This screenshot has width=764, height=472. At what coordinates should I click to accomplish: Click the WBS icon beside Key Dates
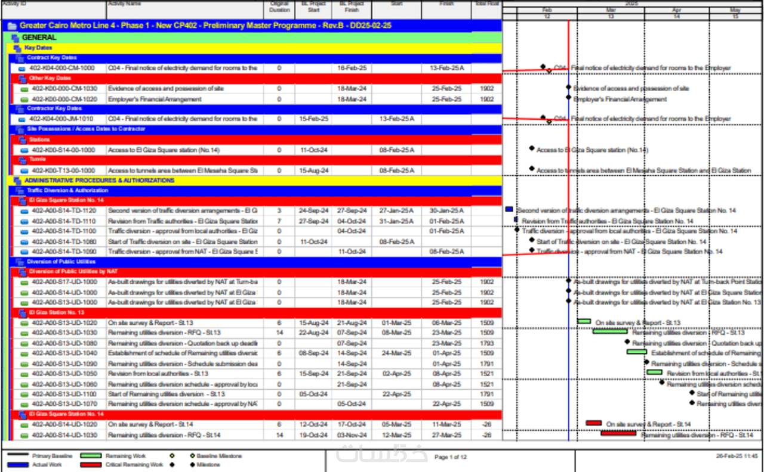pos(18,48)
